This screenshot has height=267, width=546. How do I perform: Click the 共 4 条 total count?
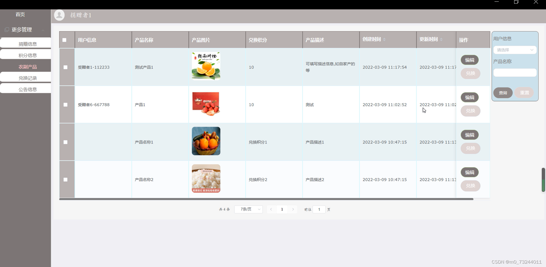click(x=224, y=209)
